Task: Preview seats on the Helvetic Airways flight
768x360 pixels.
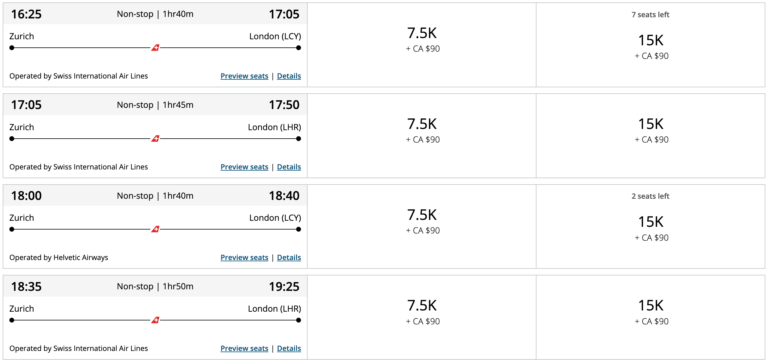Action: (244, 258)
